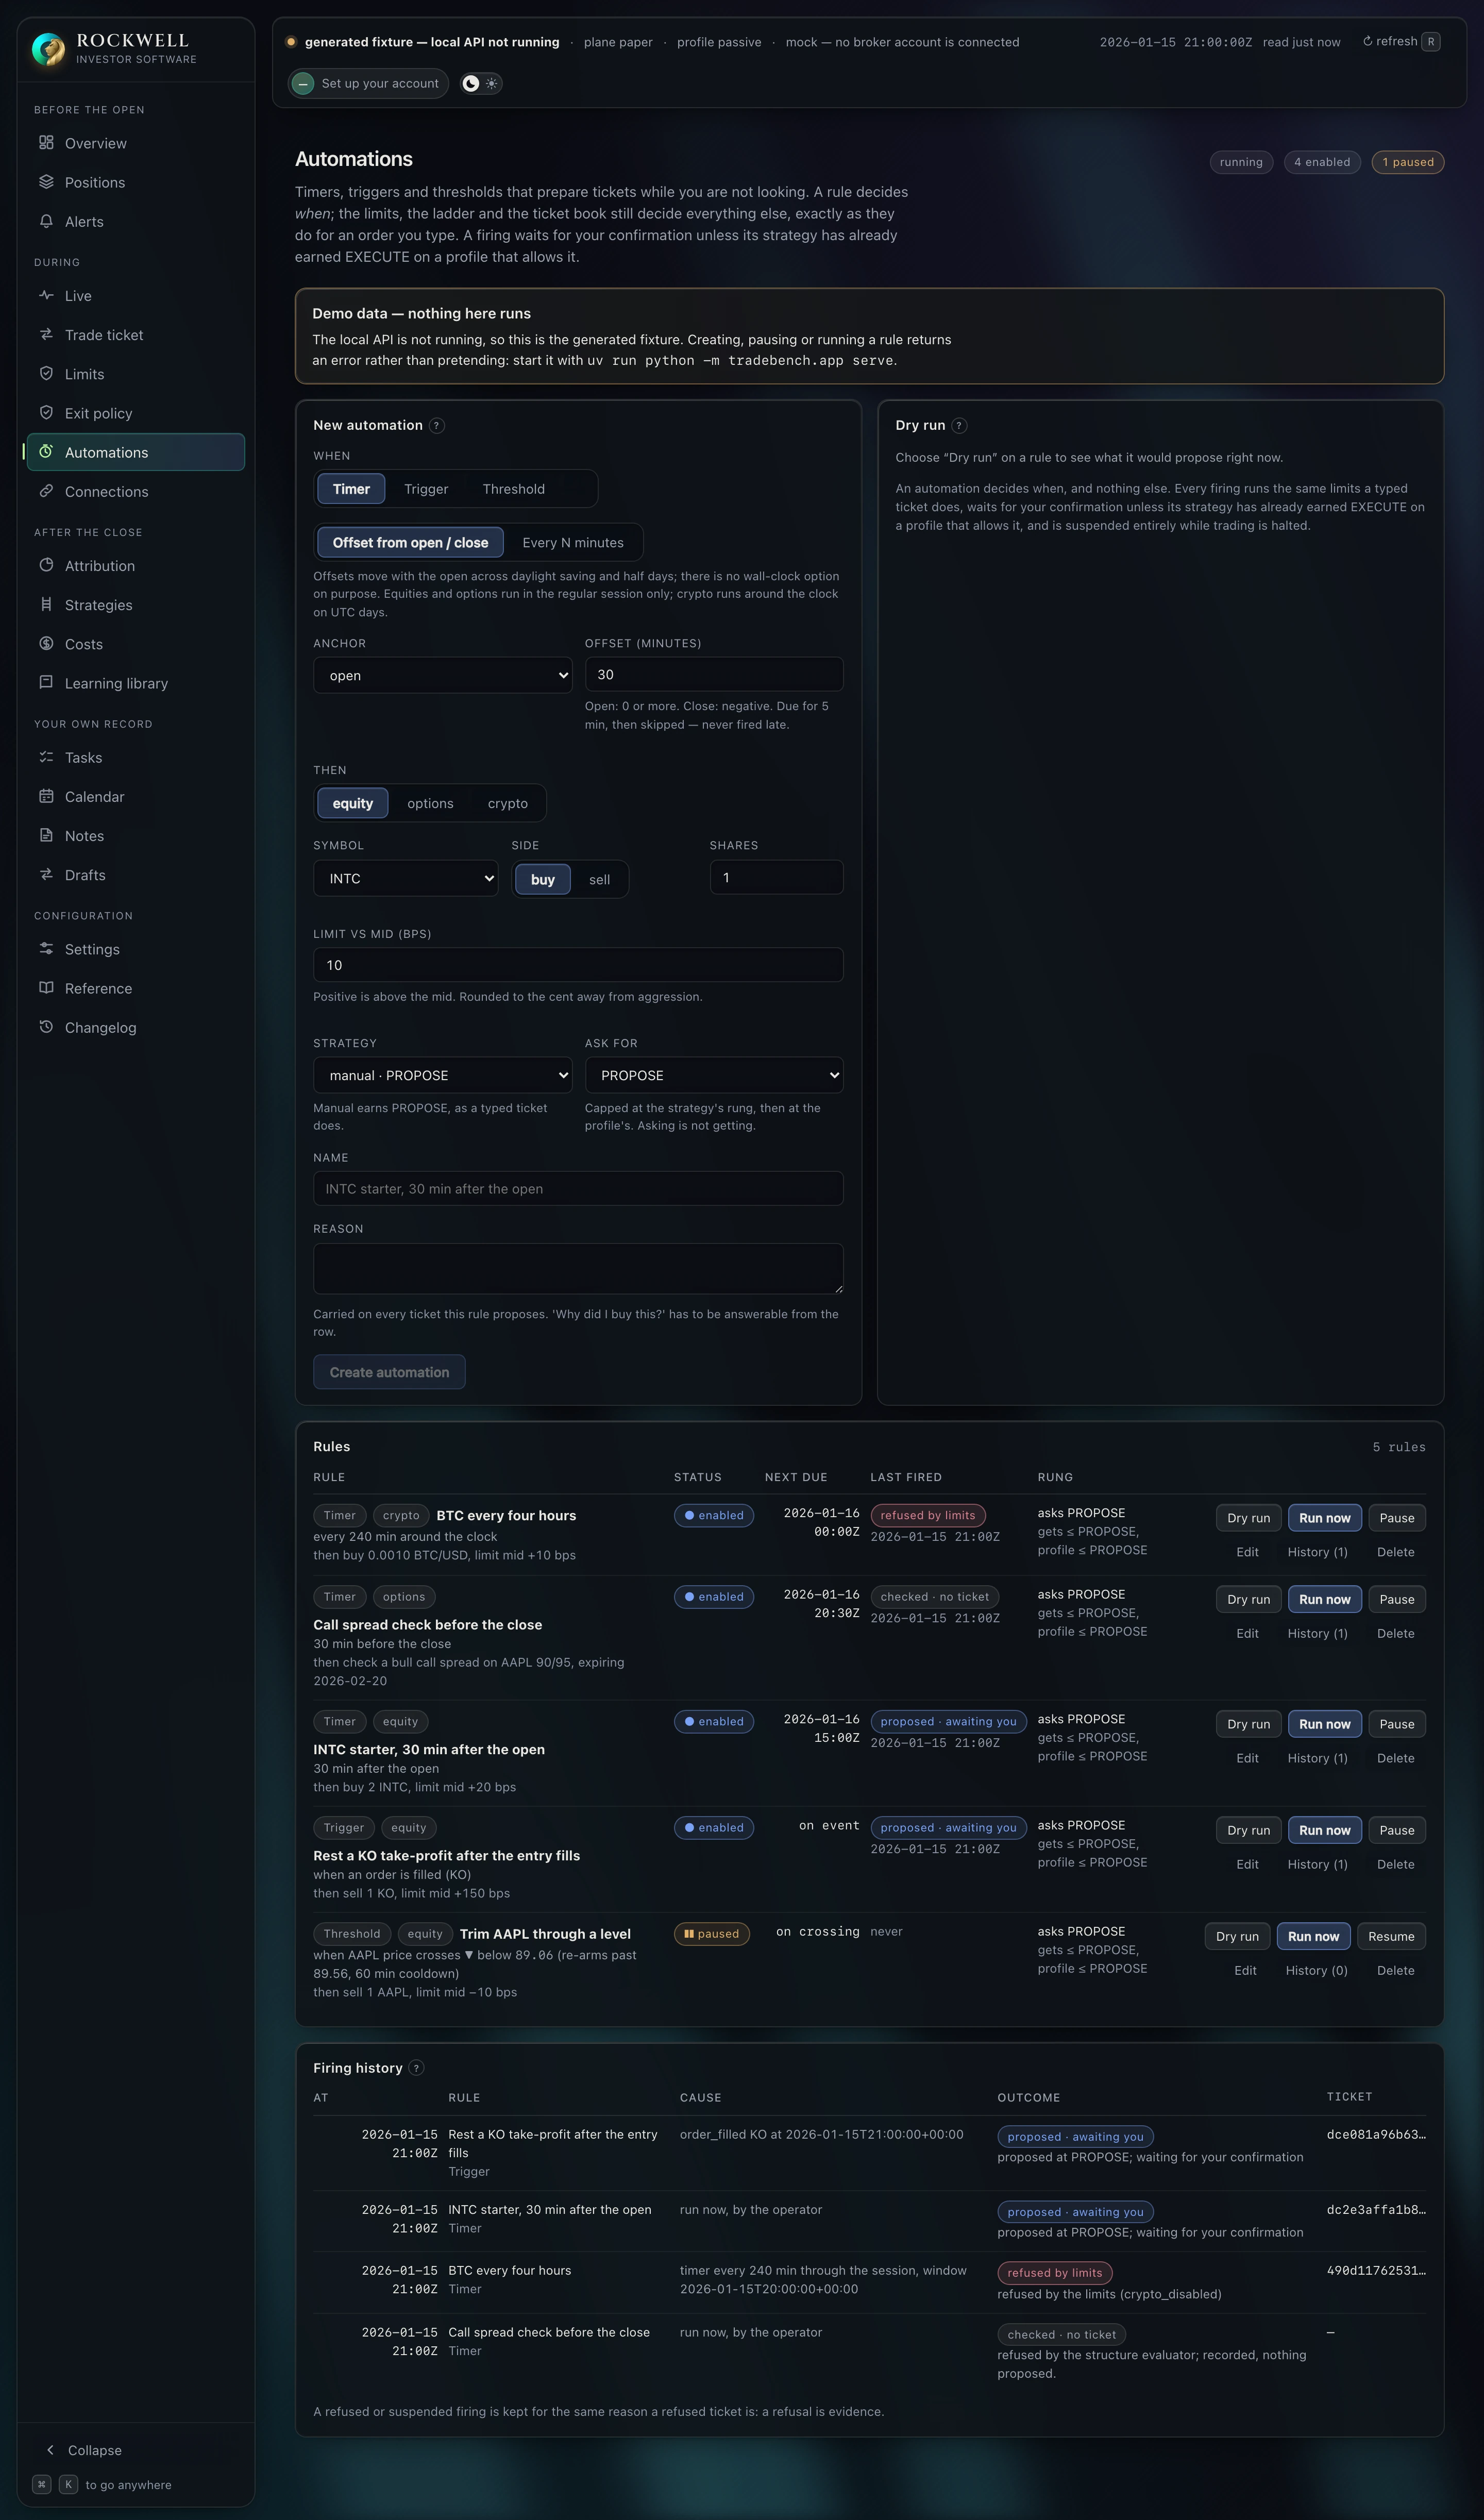Open the Anchor dropdown showing open

(x=443, y=676)
